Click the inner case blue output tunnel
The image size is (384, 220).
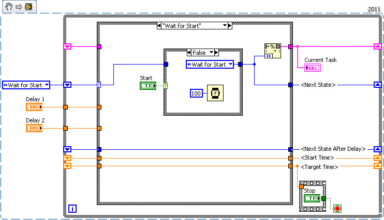click(x=240, y=64)
